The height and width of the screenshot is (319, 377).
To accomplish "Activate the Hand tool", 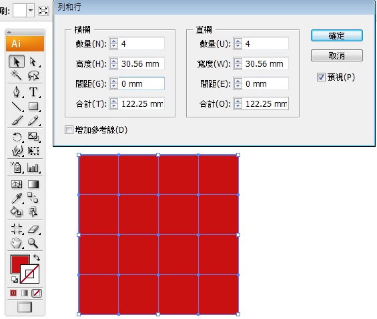I will 17,243.
